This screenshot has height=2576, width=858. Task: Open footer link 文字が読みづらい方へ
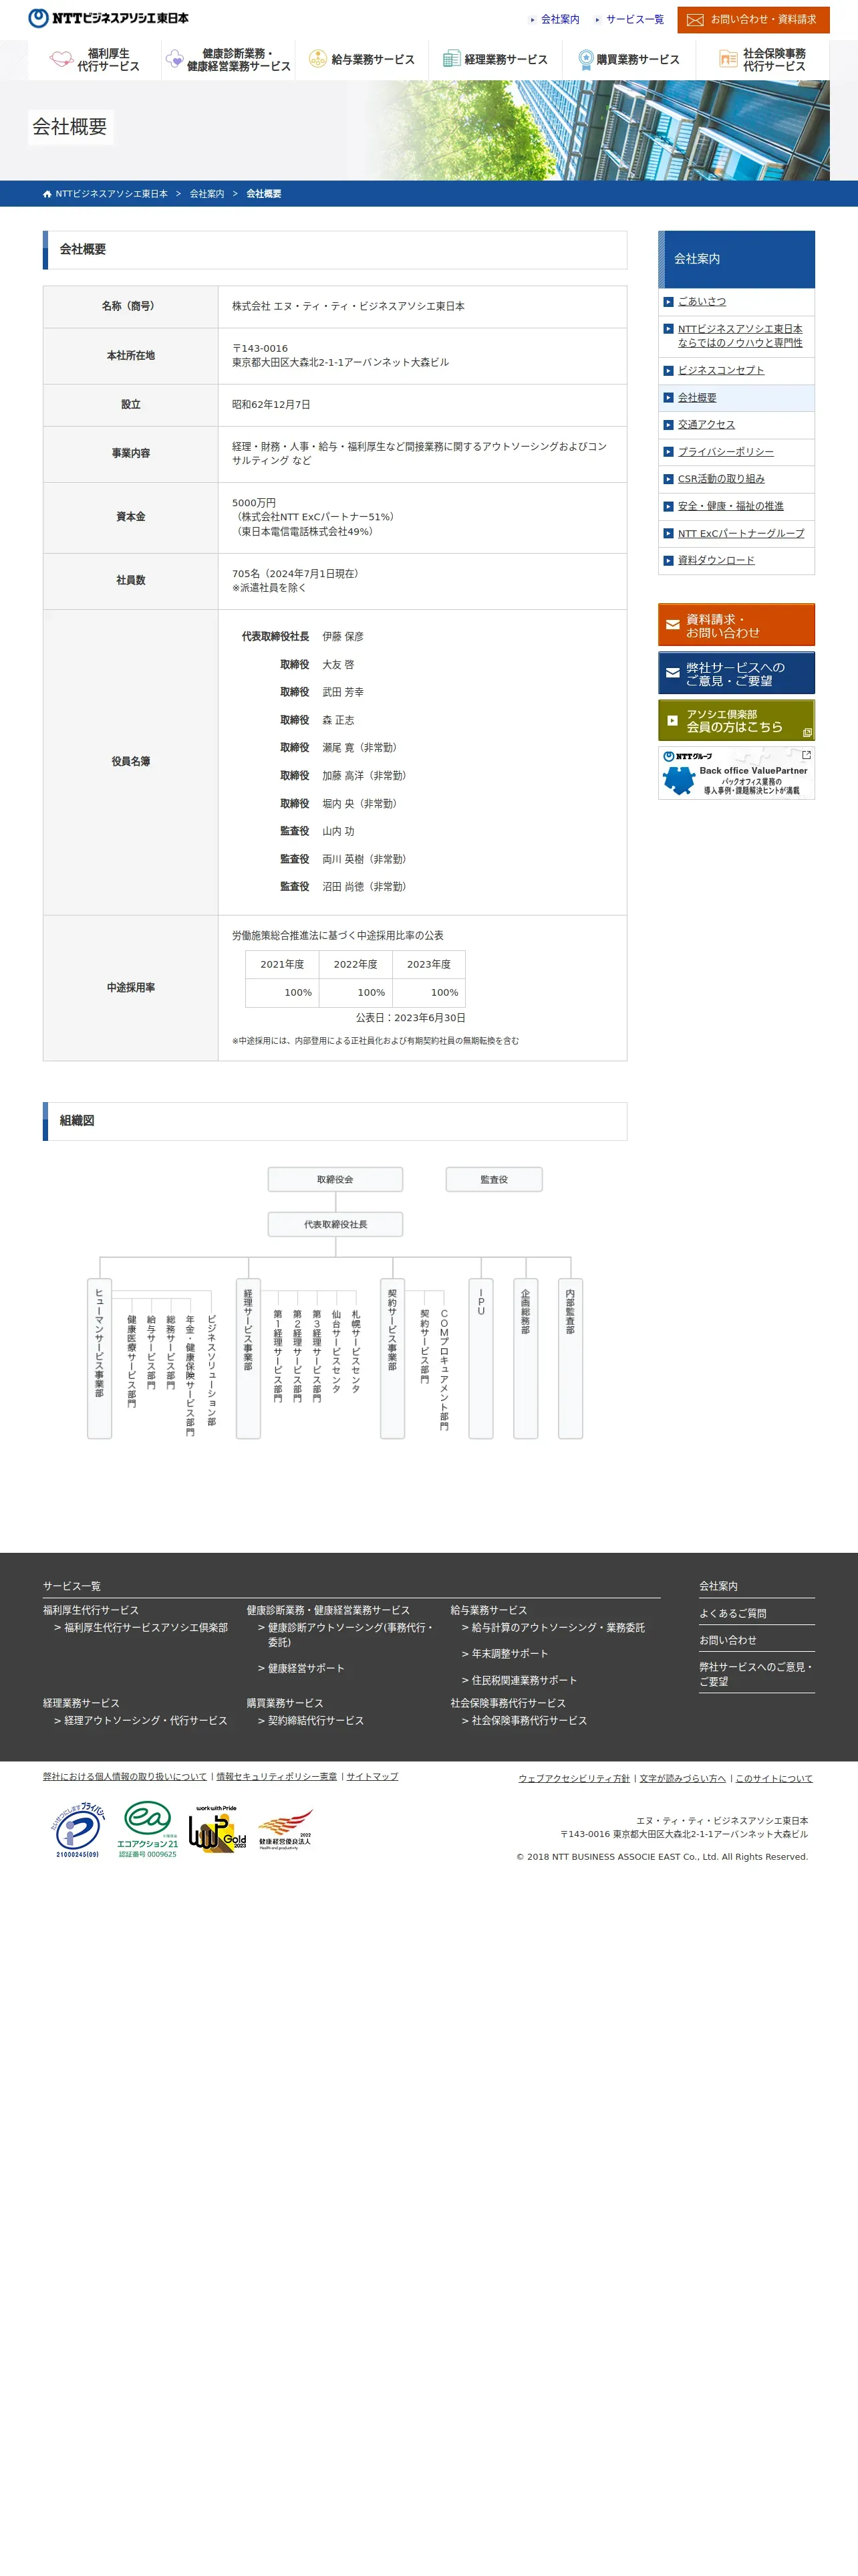tap(683, 1778)
